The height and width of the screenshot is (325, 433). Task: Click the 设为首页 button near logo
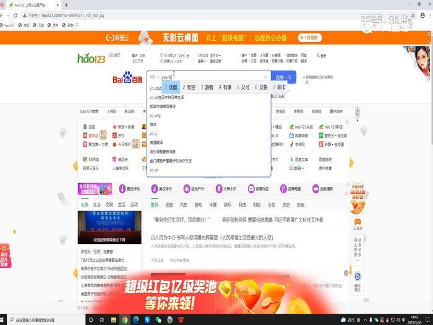(x=114, y=55)
